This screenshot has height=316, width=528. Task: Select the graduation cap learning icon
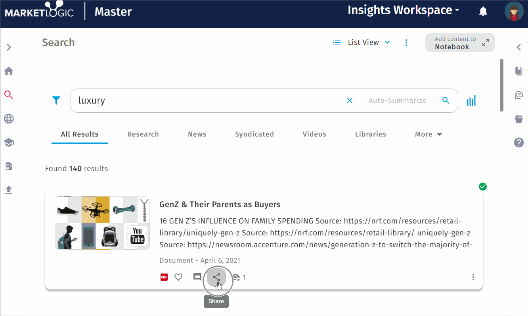tap(9, 142)
